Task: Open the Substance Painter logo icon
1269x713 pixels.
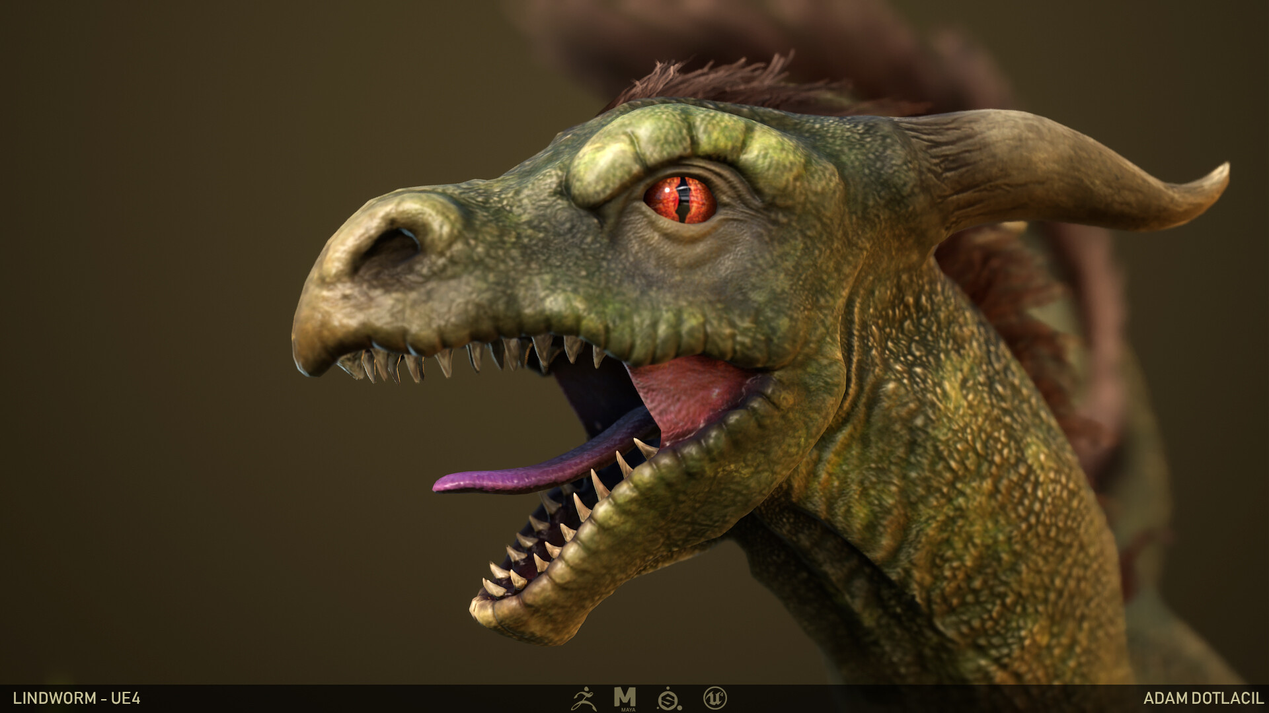Action: click(668, 698)
